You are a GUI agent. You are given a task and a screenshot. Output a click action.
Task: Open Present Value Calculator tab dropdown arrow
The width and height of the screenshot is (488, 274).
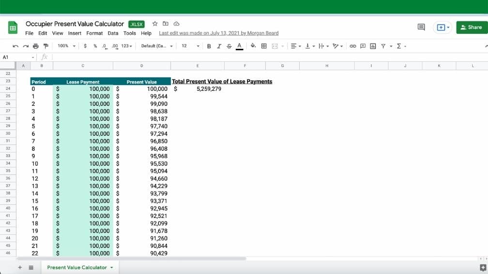click(112, 268)
